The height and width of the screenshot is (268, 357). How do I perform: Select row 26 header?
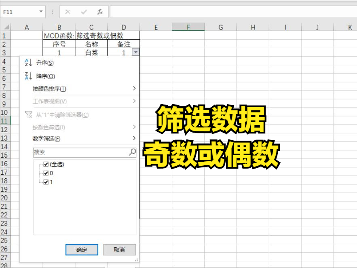5,249
